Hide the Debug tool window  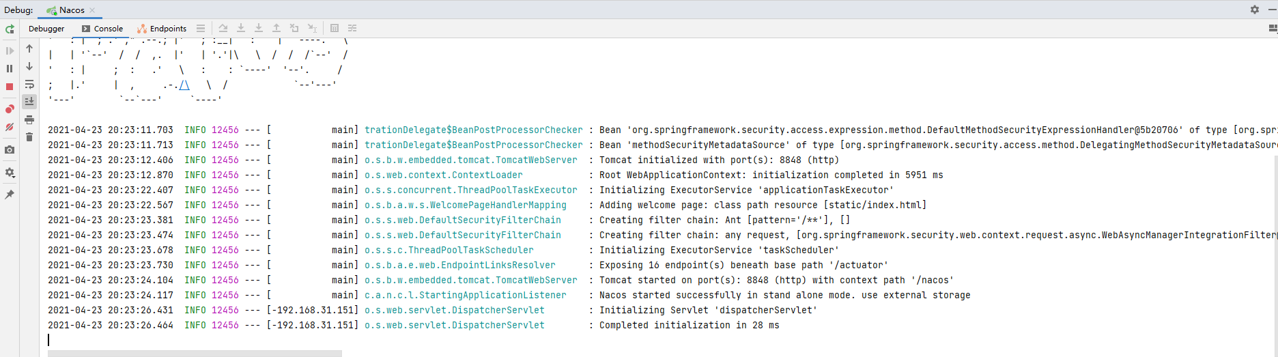[x=1273, y=10]
